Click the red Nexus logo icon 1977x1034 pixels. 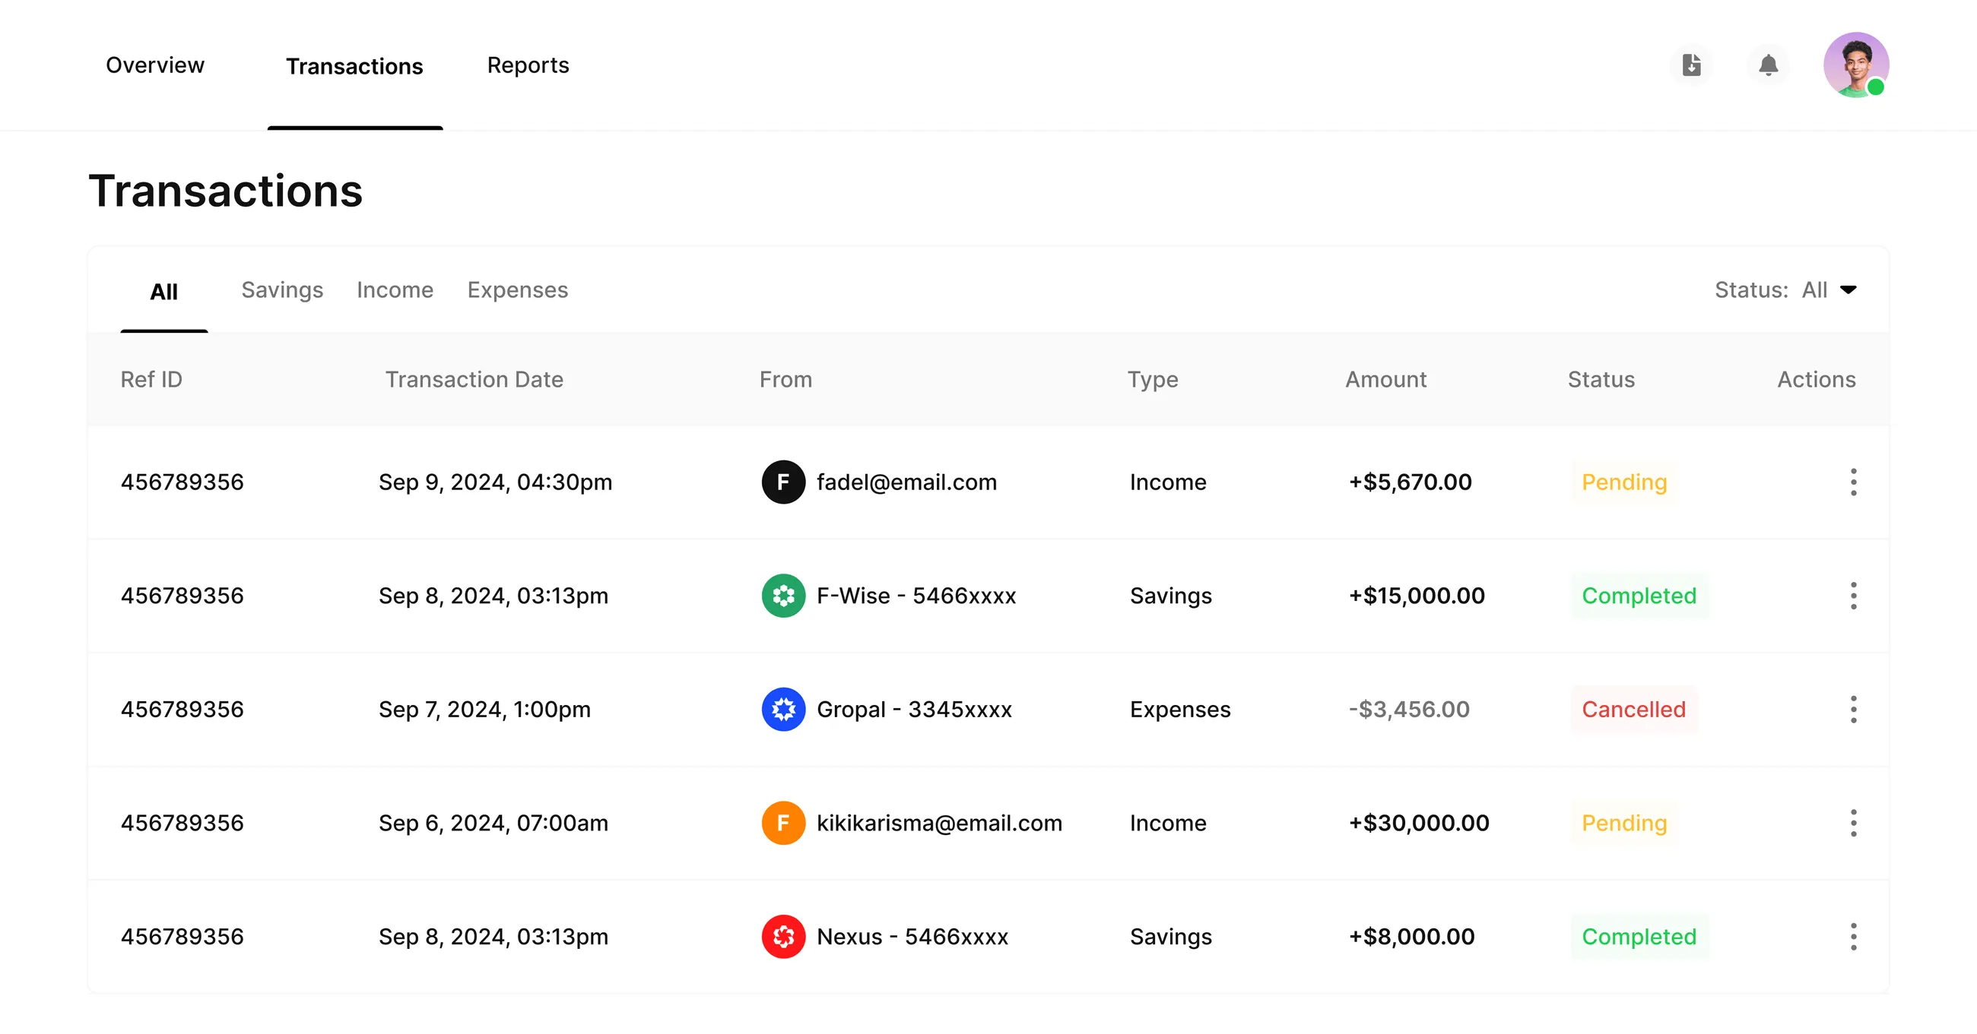click(x=783, y=937)
